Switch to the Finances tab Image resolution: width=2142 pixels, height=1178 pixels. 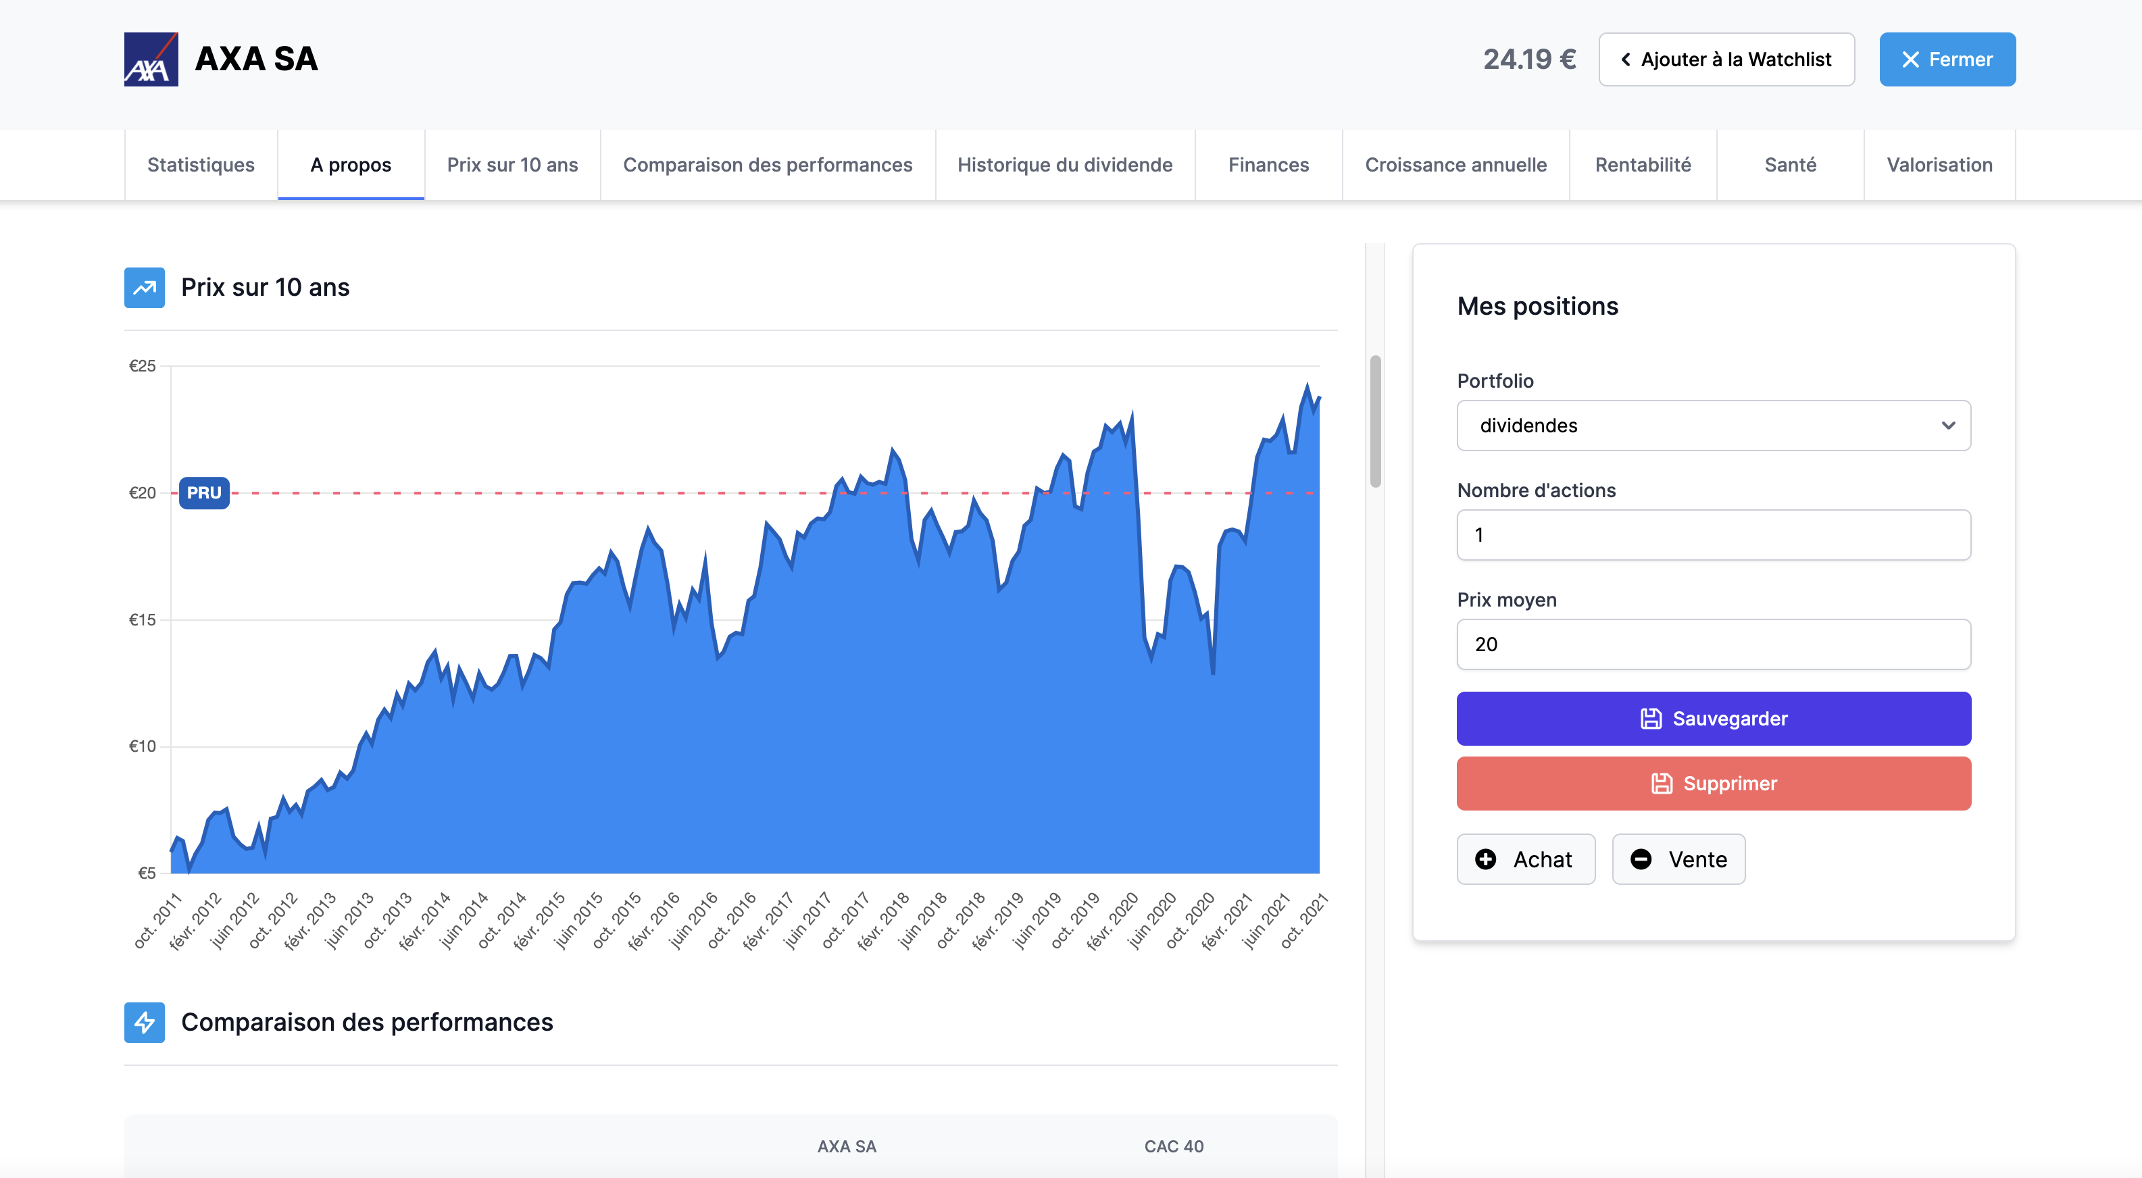click(x=1268, y=165)
